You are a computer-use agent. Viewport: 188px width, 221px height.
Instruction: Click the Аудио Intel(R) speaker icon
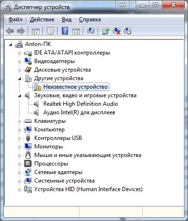[x=36, y=112]
